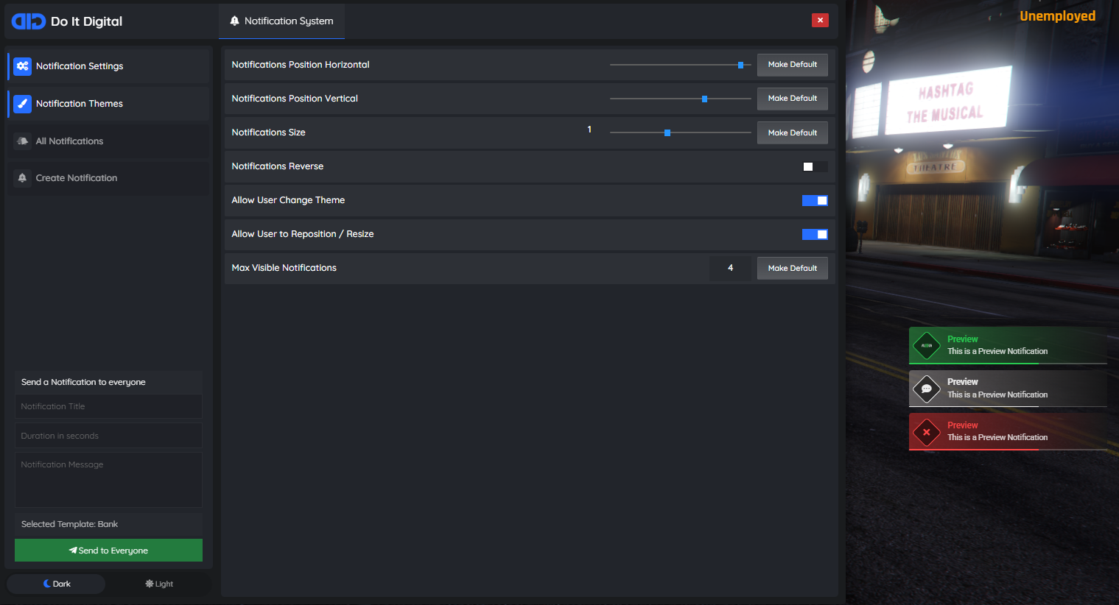This screenshot has height=605, width=1119.
Task: Click the Create Notification bell icon
Action: [x=22, y=177]
